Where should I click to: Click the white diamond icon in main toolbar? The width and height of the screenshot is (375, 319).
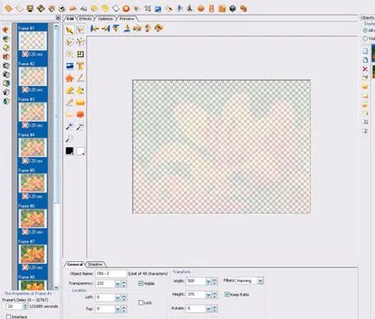(x=116, y=9)
